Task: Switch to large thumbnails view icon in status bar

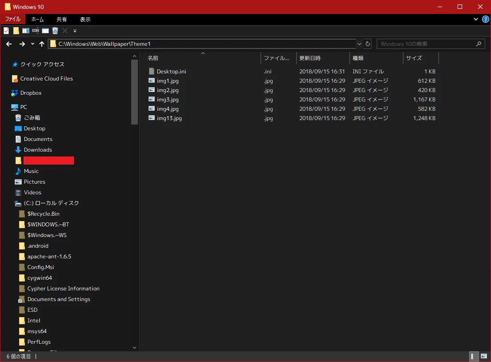Action: click(x=484, y=356)
